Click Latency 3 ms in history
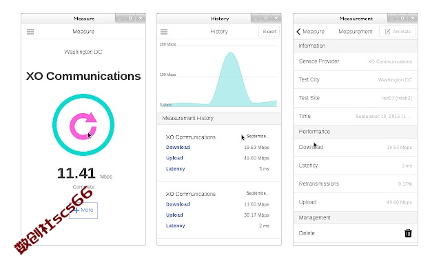The height and width of the screenshot is (276, 441). point(218,168)
